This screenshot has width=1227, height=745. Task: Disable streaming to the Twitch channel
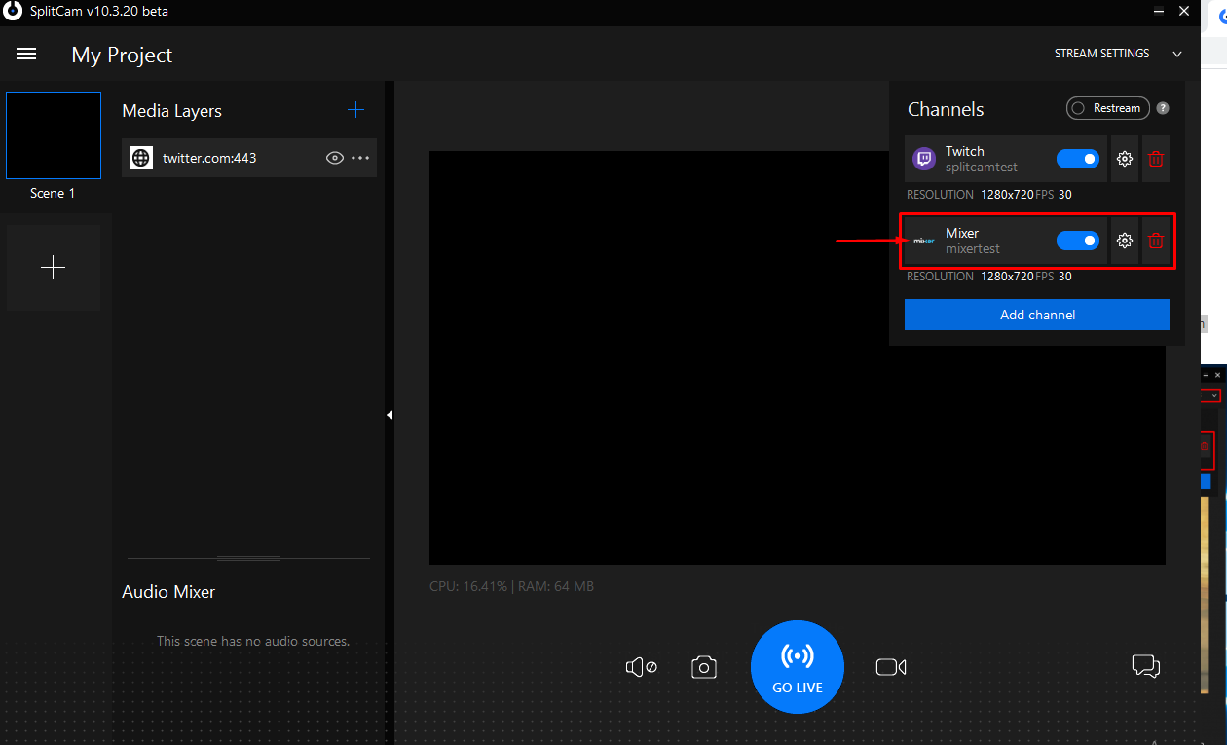pyautogui.click(x=1078, y=158)
